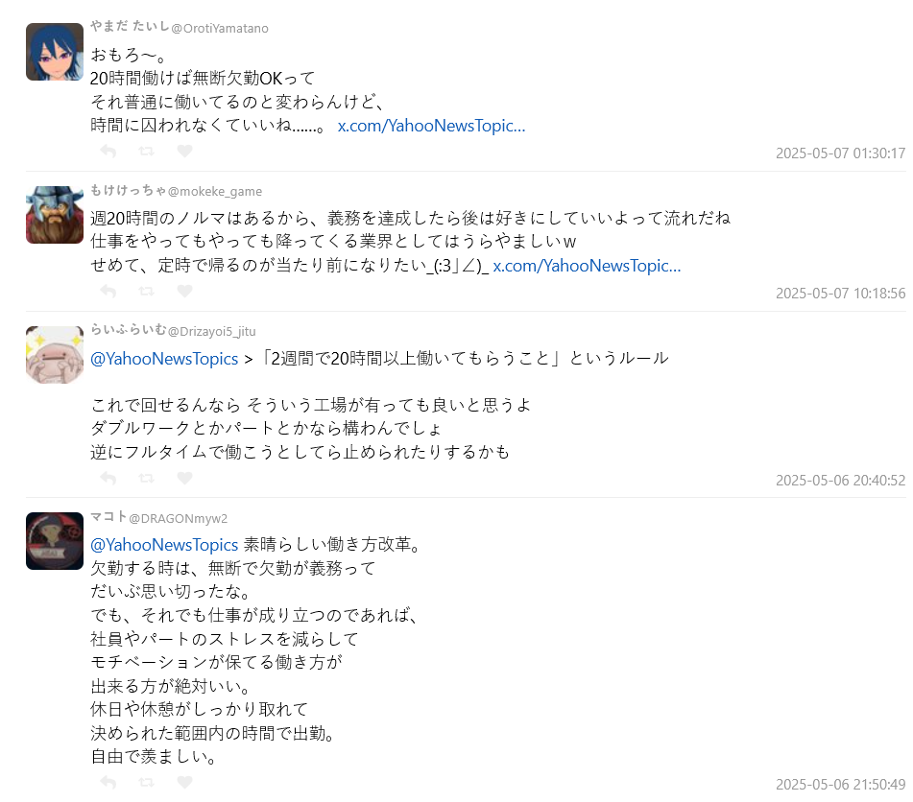Like the Drizayoi5_jitu tweet
Viewport: 913px width, 802px height.
click(184, 479)
